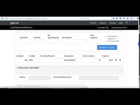Click the 220 quantity cell

click(22, 60)
